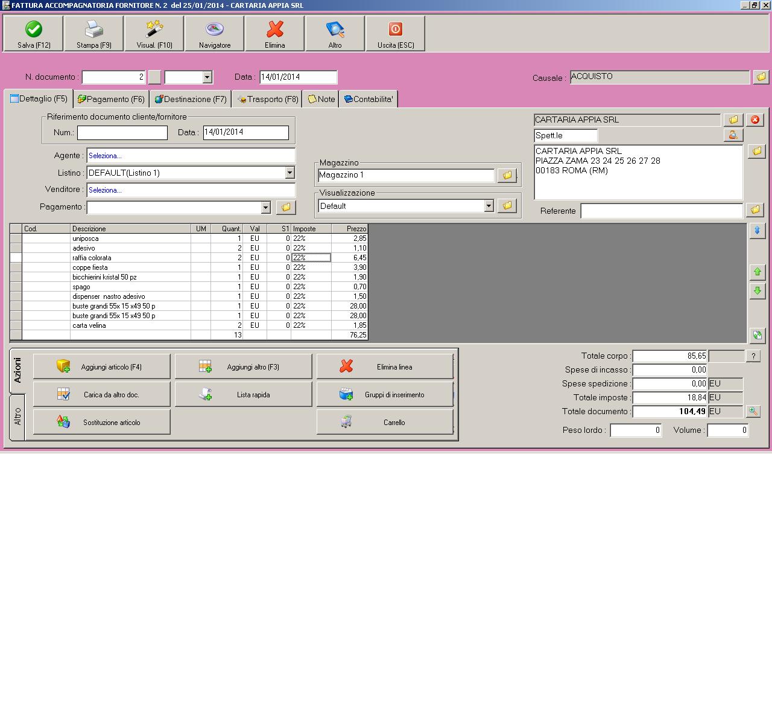Click the Elimina red cross toolbar icon
Screen dimensions: 772x710
tap(275, 29)
